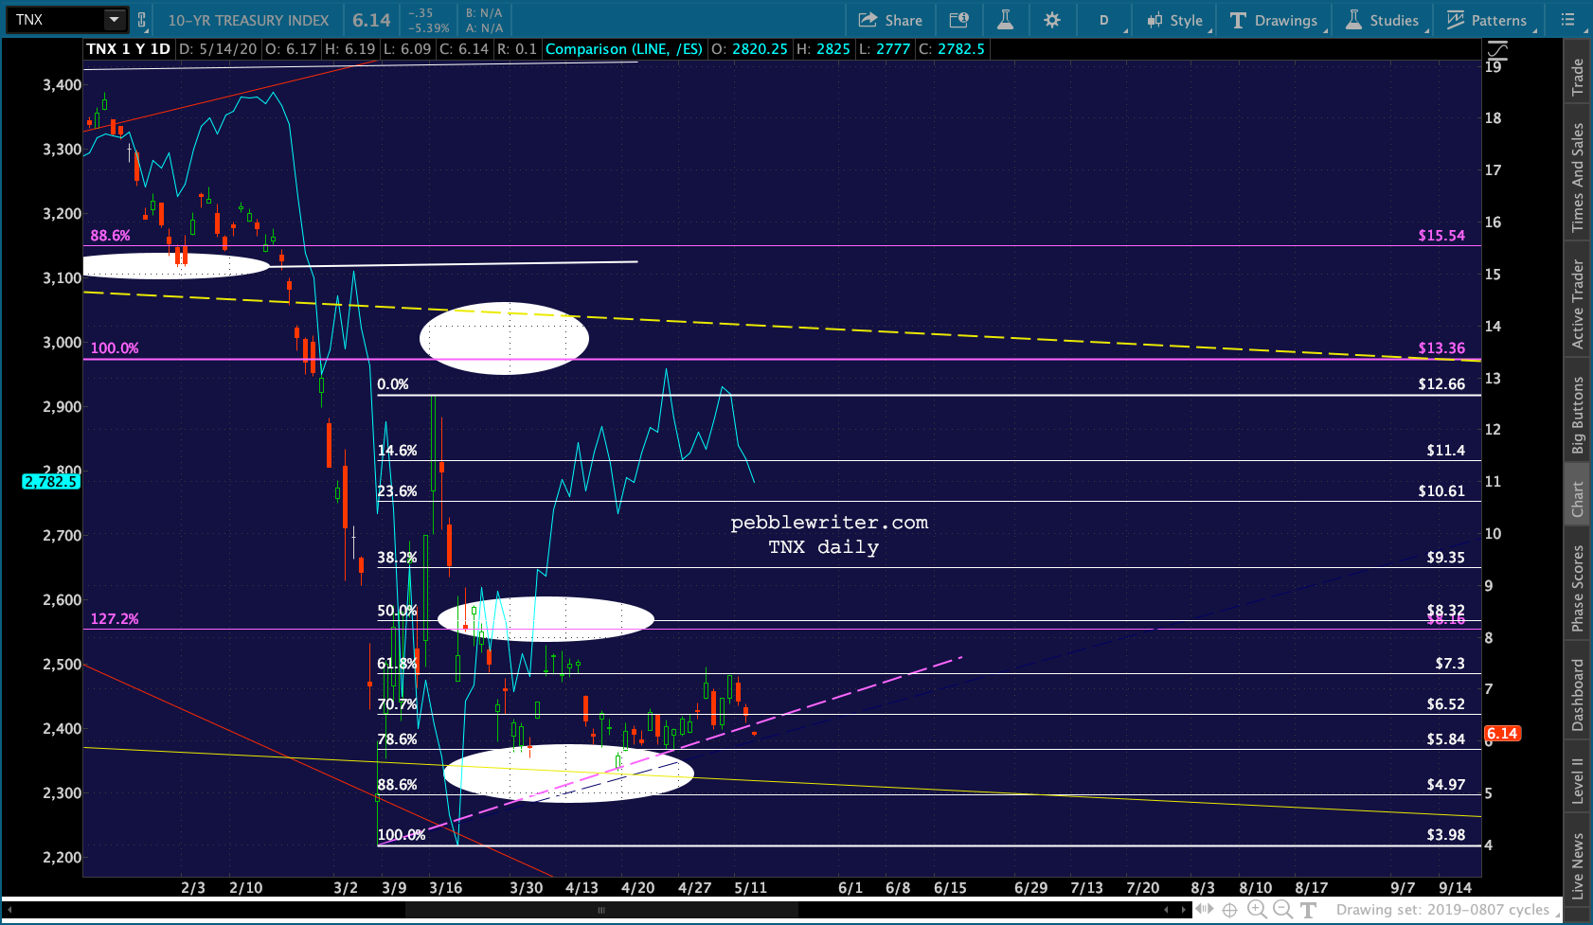
Task: Click the zoom in magnifier
Action: click(x=1257, y=910)
